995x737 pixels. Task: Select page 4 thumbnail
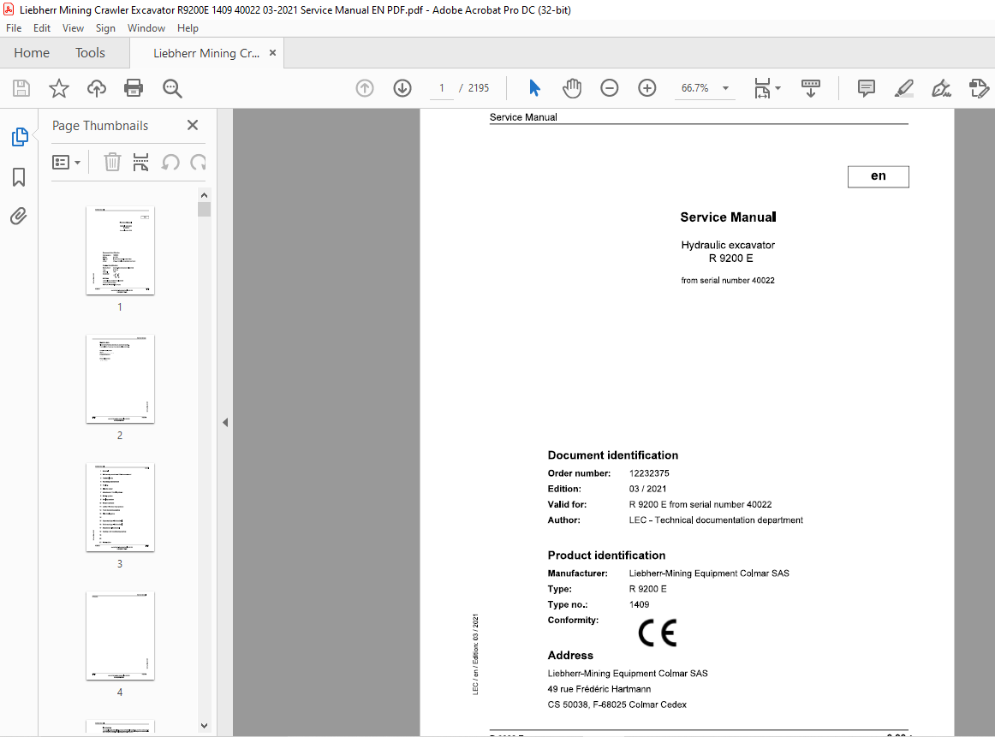click(x=120, y=636)
